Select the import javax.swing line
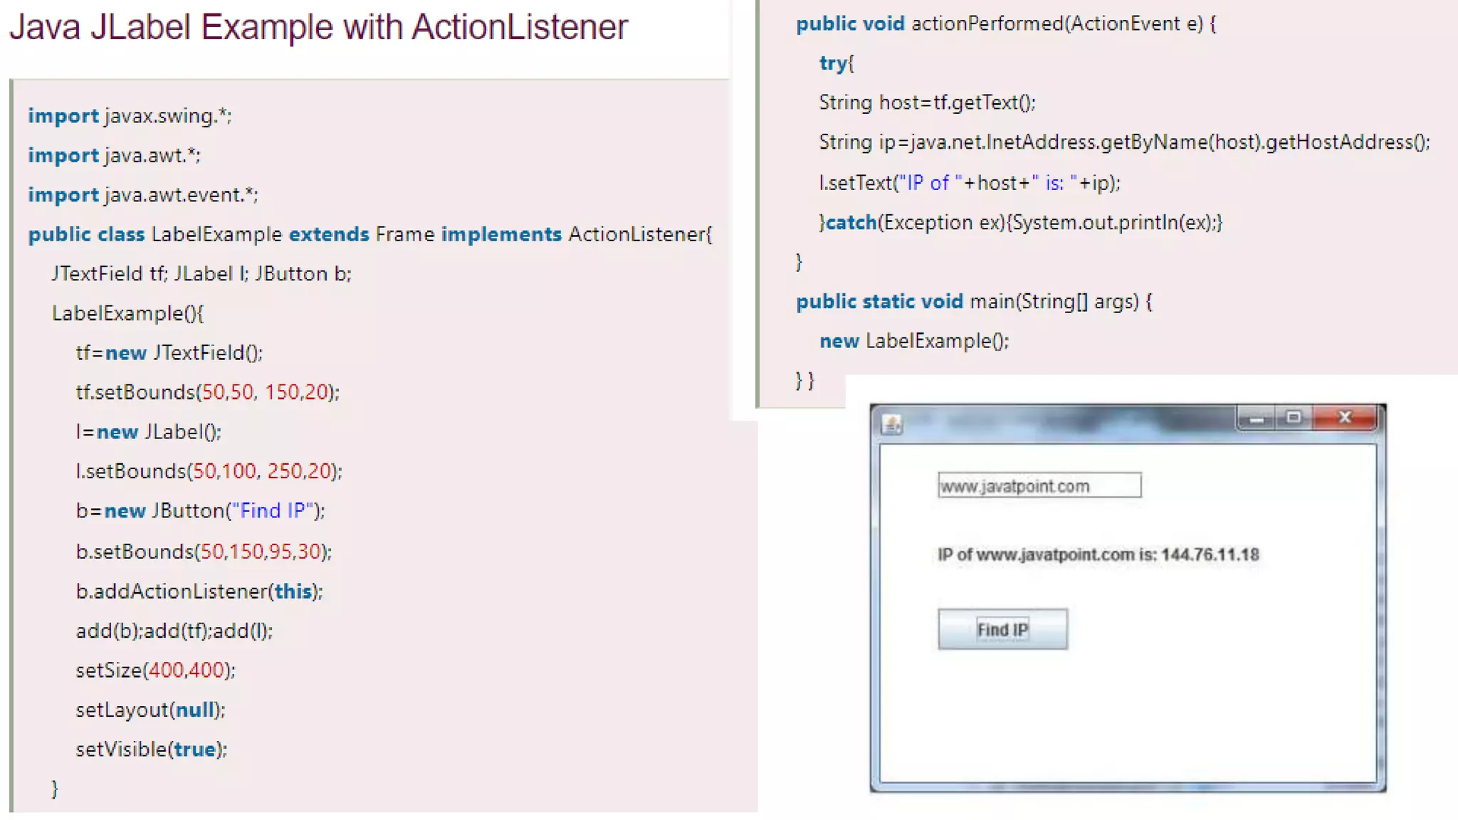 pos(130,116)
